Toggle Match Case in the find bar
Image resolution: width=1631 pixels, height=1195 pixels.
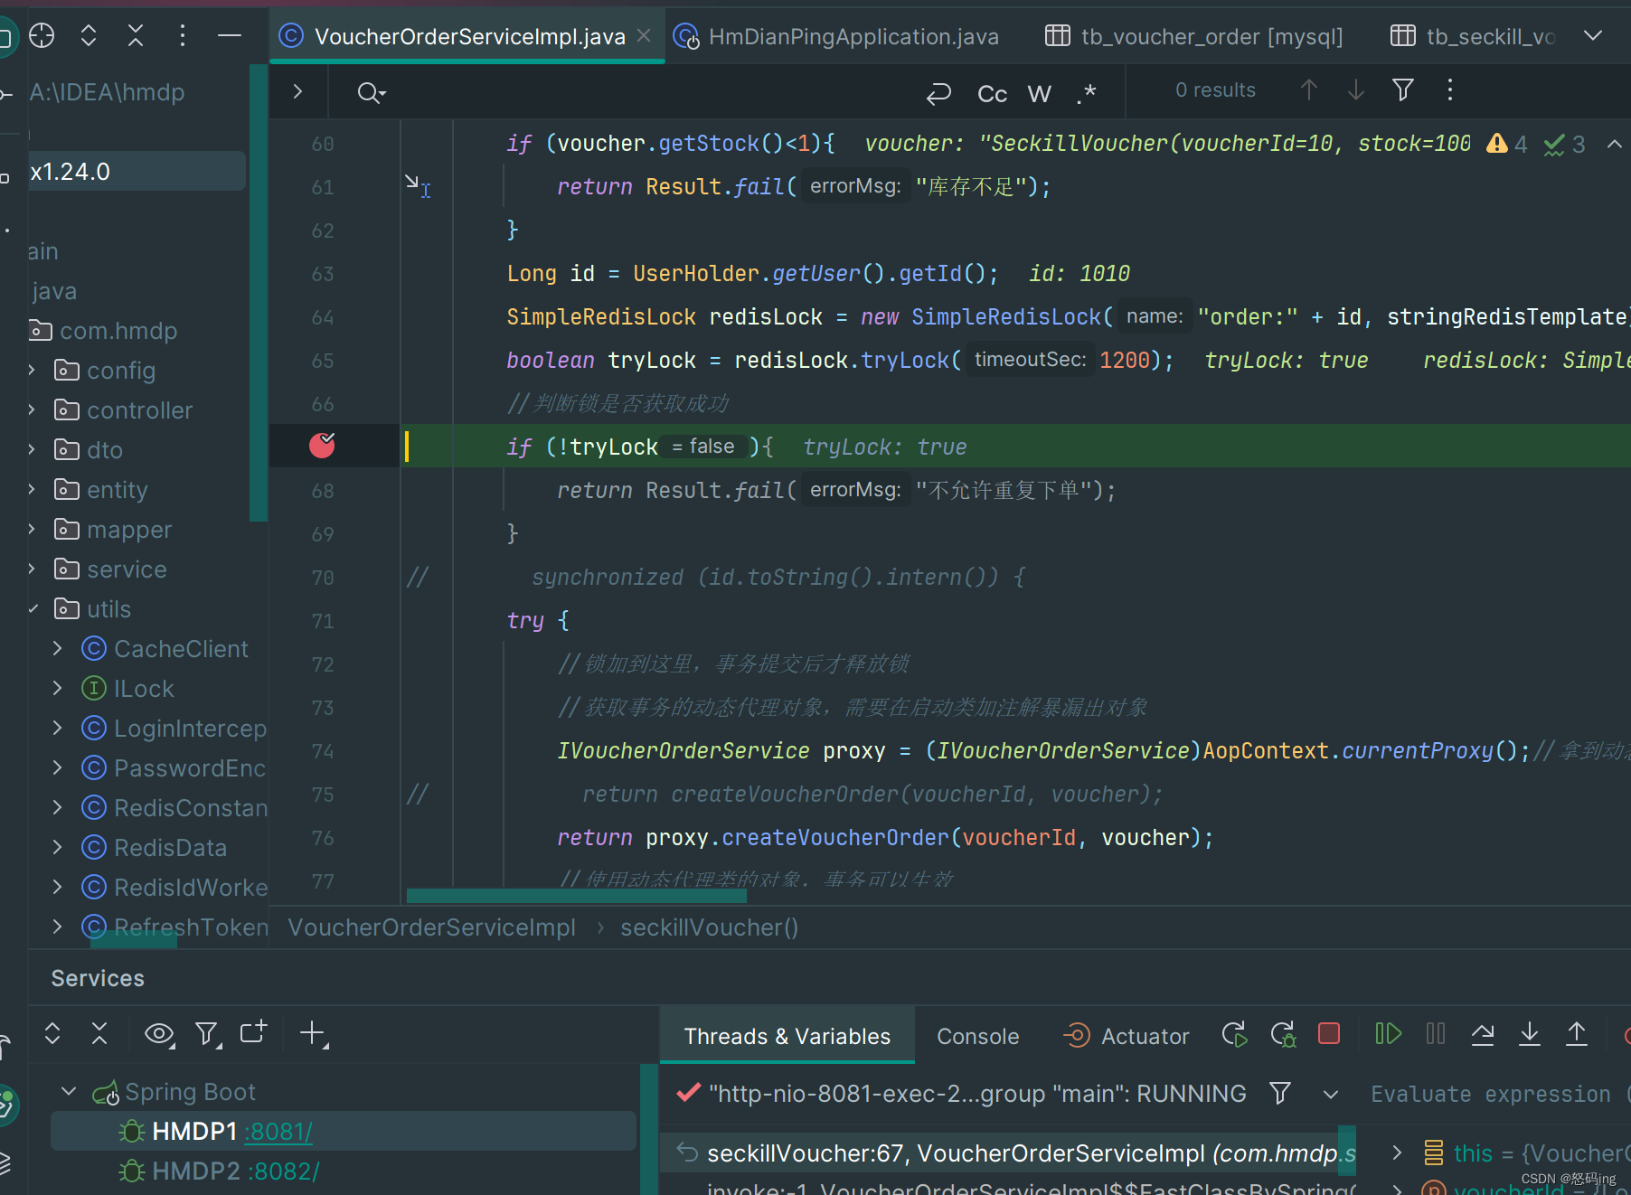pyautogui.click(x=992, y=94)
